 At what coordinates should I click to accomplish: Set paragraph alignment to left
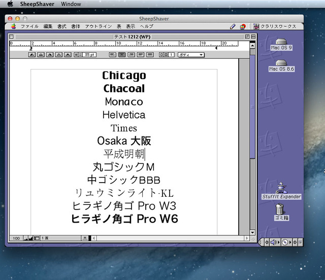(113, 55)
